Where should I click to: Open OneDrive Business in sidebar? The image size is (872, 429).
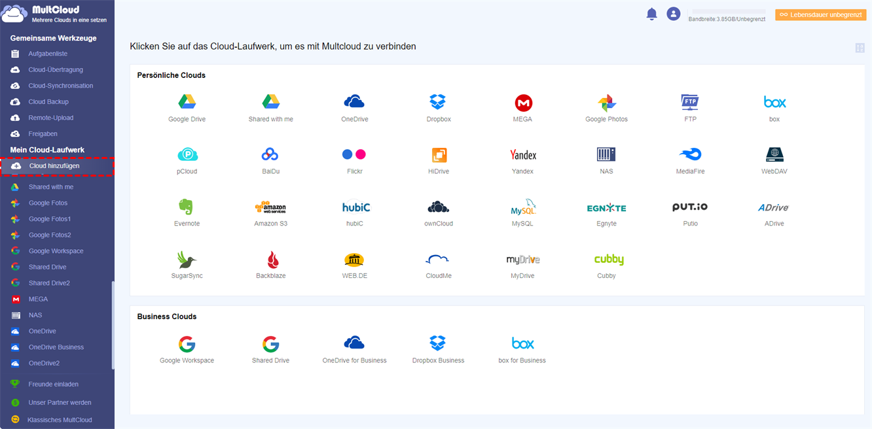point(57,347)
